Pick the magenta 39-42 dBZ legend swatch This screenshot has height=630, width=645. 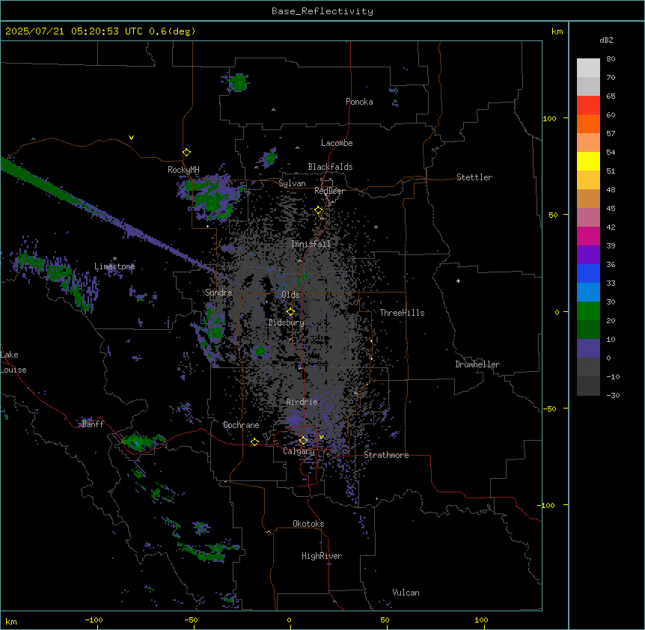tap(588, 236)
